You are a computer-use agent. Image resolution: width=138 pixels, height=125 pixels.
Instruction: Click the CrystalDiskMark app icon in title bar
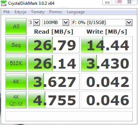(x=4, y=3)
